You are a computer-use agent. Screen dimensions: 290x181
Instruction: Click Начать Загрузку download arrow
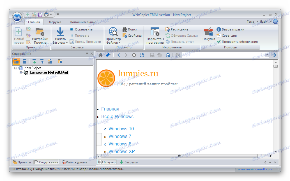tap(60, 36)
